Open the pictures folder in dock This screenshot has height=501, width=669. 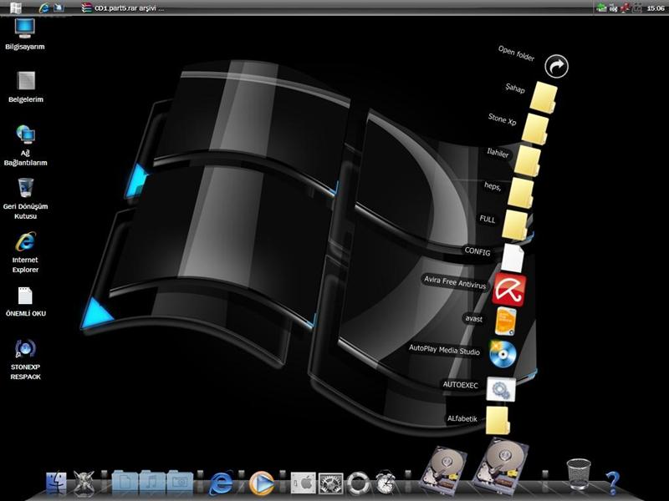[179, 483]
